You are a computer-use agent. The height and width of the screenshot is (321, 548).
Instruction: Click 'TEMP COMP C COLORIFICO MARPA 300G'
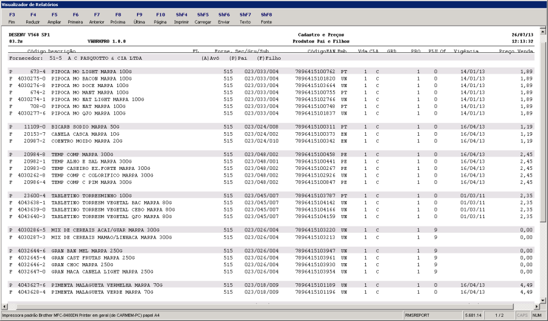pyautogui.click(x=102, y=175)
